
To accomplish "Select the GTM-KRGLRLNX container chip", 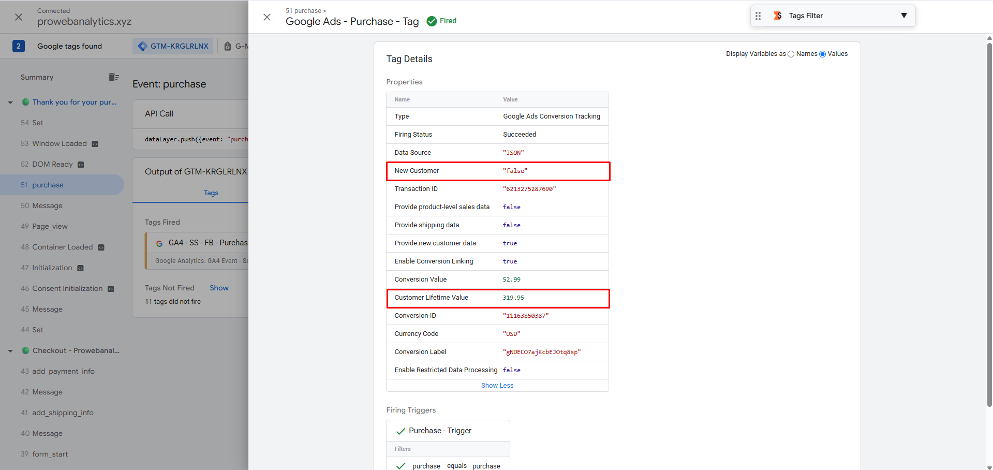I will (173, 46).
